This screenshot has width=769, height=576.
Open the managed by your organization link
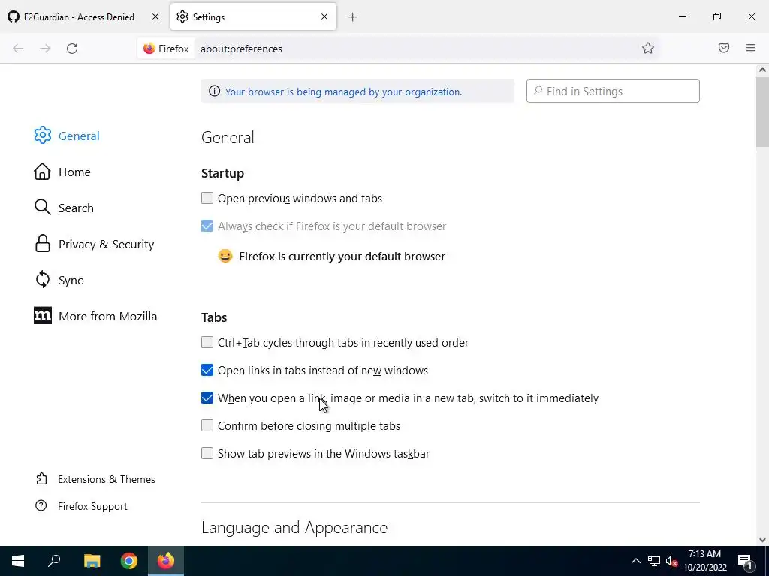click(343, 91)
